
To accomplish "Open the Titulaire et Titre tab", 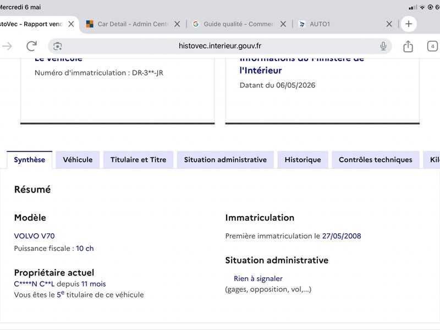I will [139, 159].
